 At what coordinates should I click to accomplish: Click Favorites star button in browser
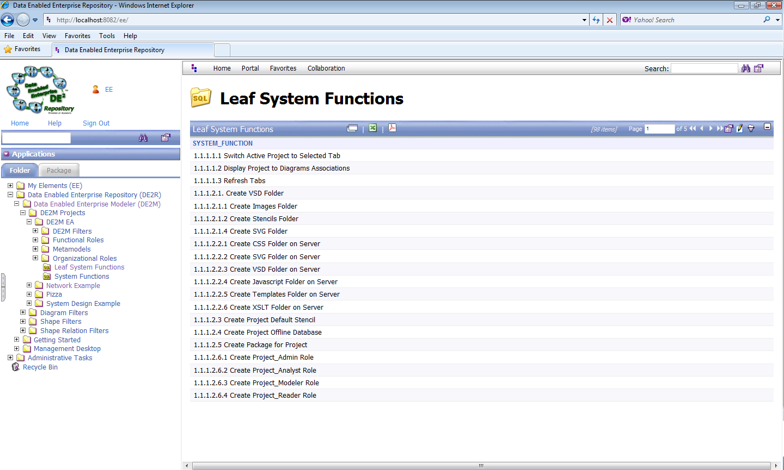(x=22, y=49)
